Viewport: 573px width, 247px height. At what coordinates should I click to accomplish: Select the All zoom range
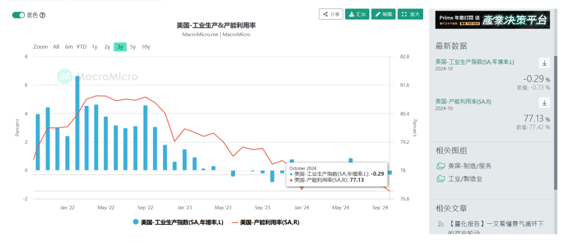(56, 47)
